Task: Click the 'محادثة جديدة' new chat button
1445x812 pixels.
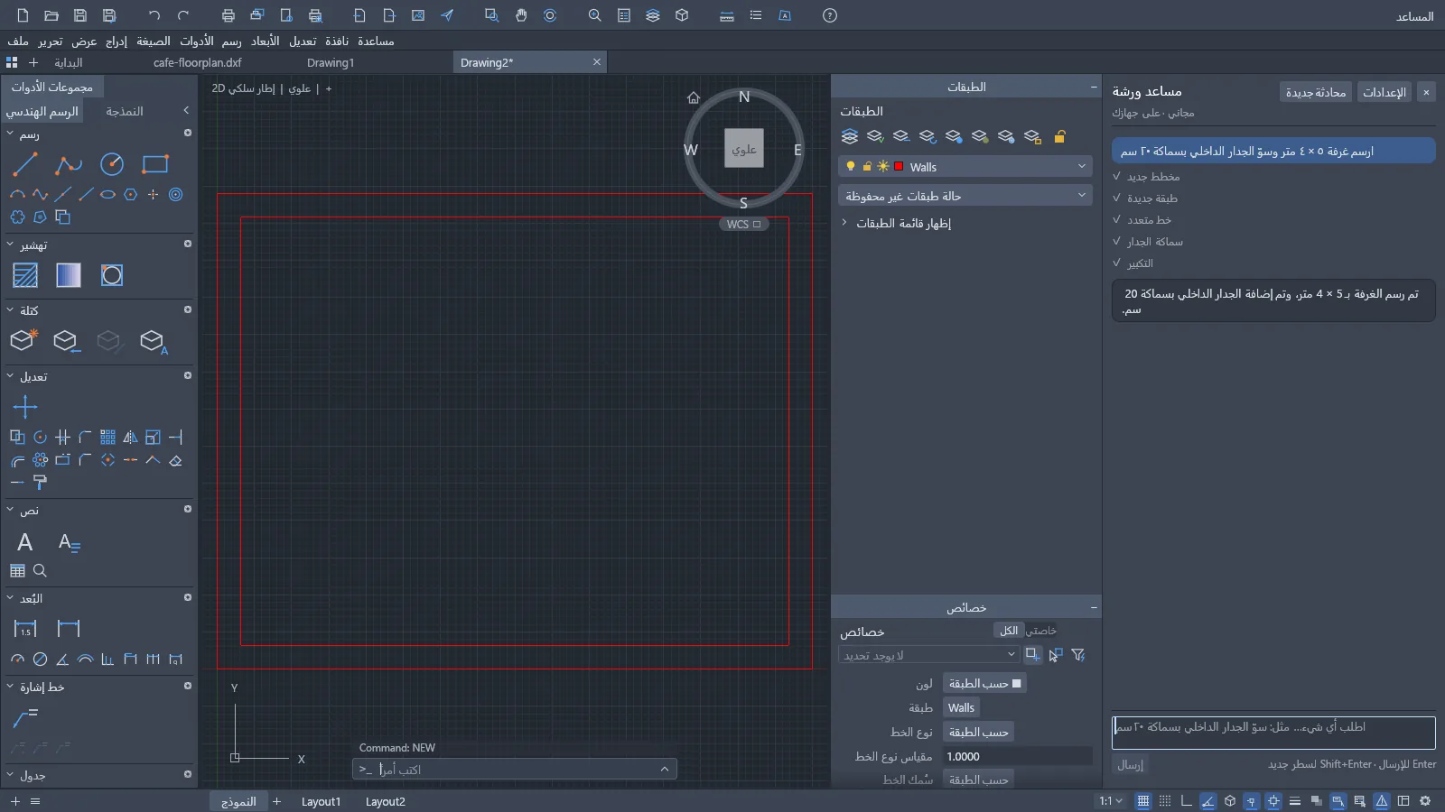Action: 1316,92
